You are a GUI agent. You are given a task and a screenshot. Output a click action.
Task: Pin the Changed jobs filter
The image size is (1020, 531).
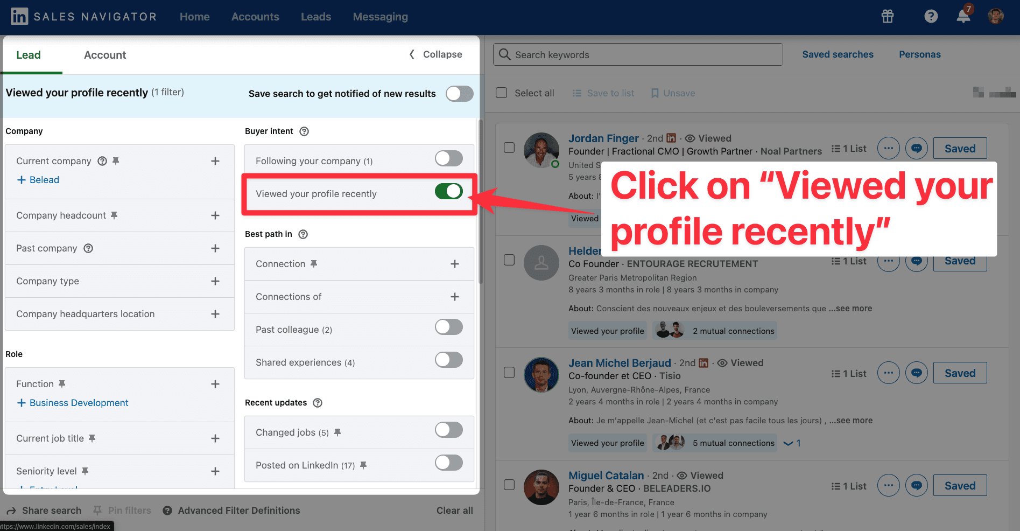pyautogui.click(x=337, y=432)
